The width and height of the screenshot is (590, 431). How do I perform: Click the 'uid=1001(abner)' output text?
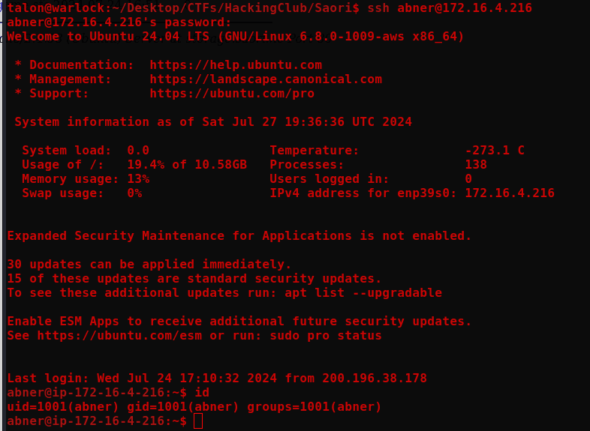coord(63,407)
